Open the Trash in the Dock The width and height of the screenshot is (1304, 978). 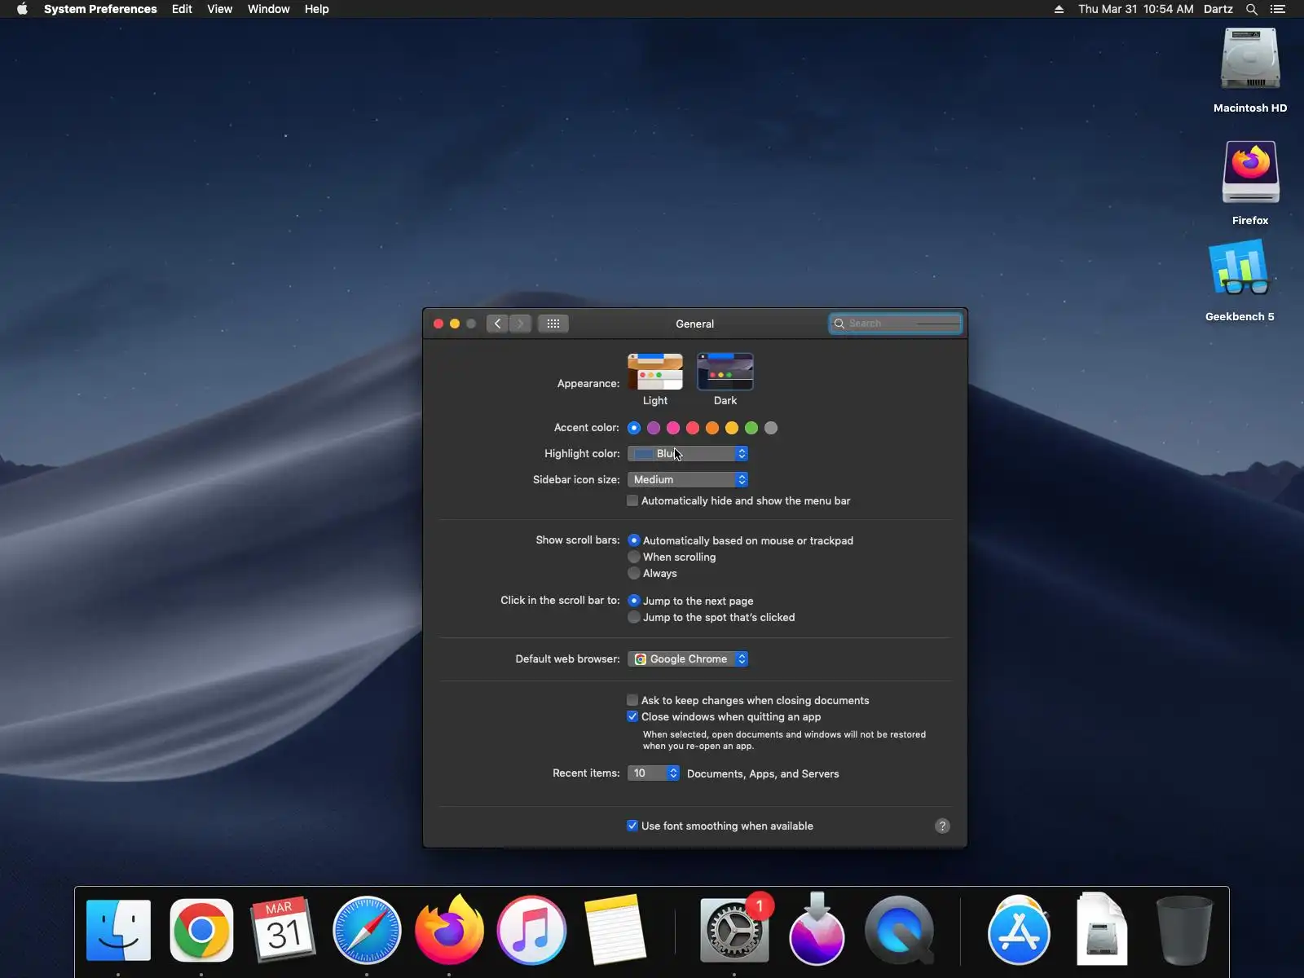point(1184,930)
